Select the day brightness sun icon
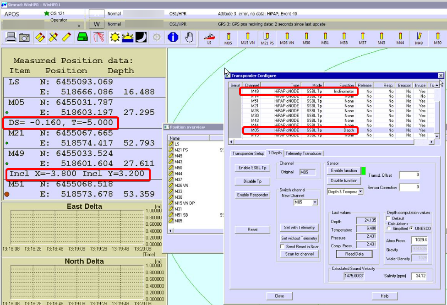Image resolution: width=447 pixels, height=305 pixels. click(114, 38)
